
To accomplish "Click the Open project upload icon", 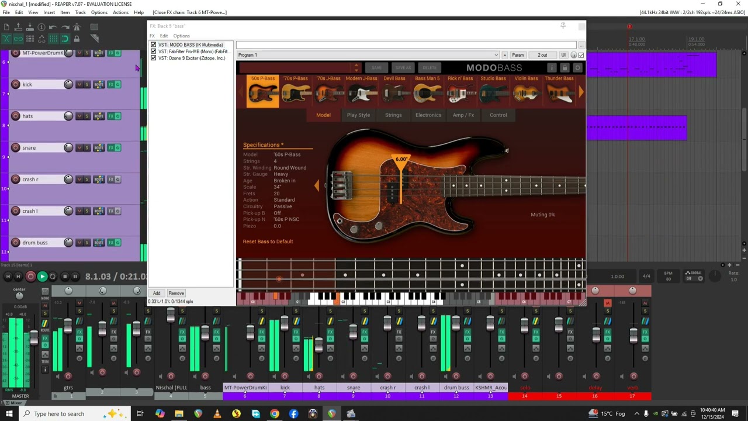I will pyautogui.click(x=18, y=27).
